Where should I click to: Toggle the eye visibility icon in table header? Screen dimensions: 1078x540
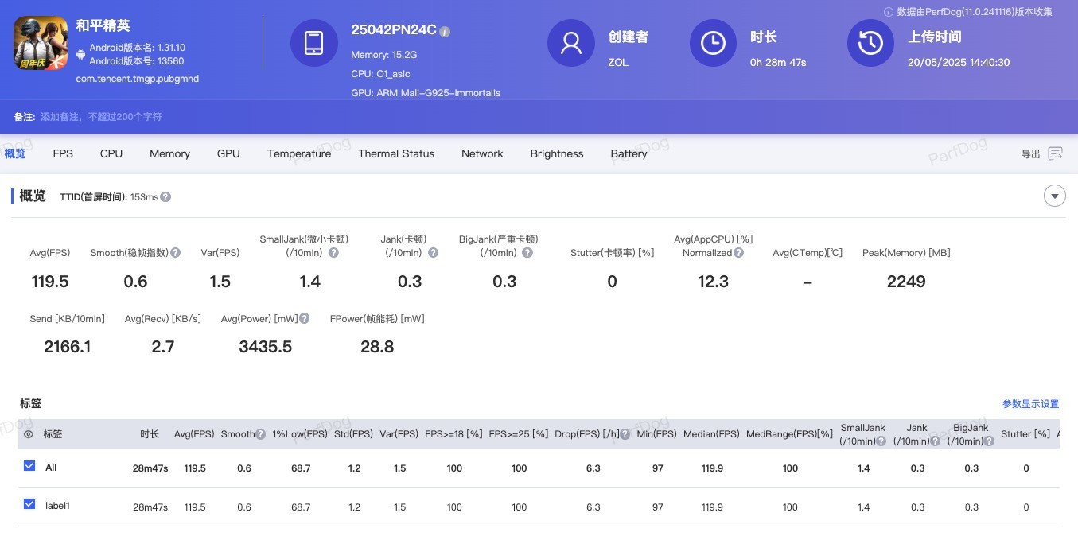coord(29,434)
